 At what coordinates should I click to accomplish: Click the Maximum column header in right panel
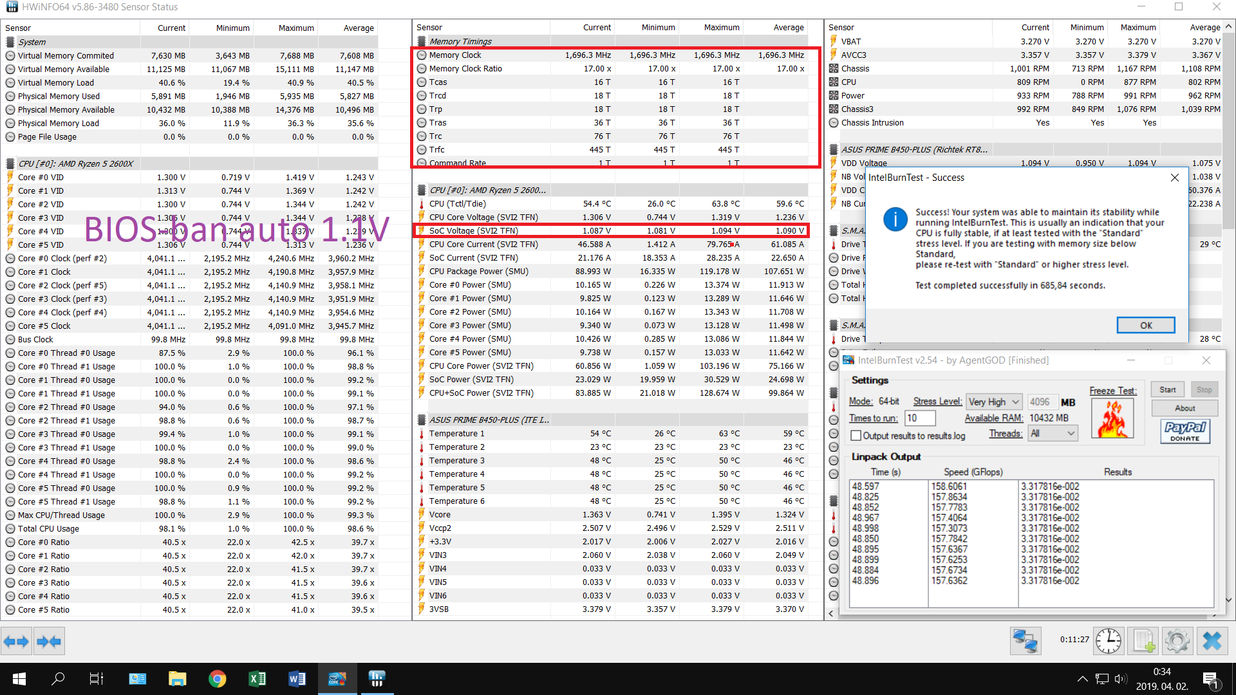(1138, 27)
